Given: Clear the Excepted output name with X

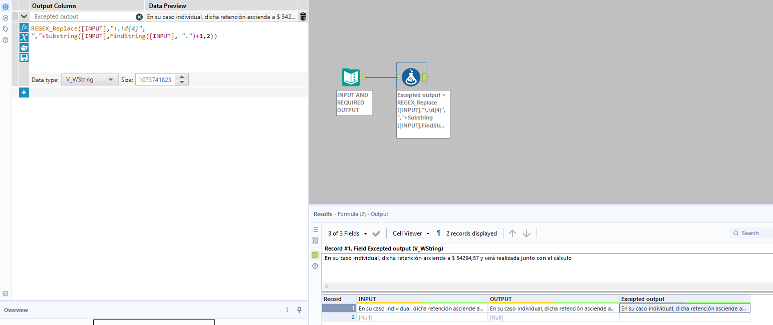Looking at the screenshot, I should [139, 16].
